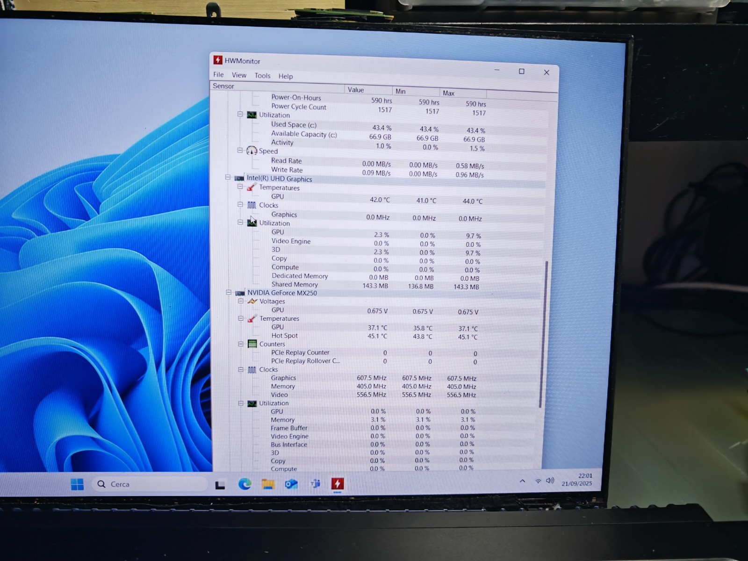Open the Wi-Fi network tray icon

coord(538,481)
